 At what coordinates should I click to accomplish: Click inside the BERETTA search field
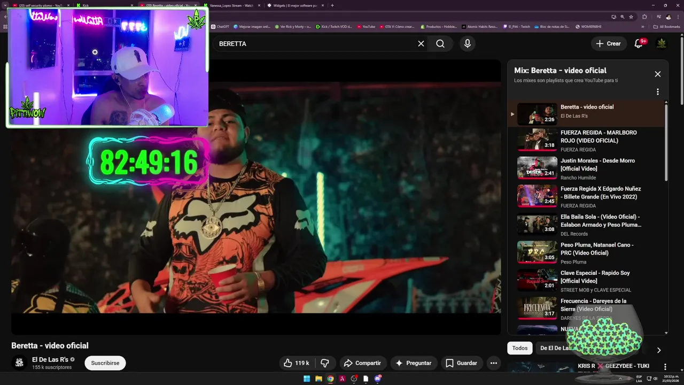[315, 44]
